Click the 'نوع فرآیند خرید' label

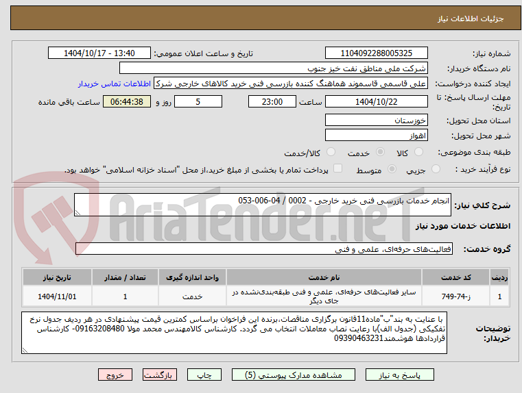(483, 169)
